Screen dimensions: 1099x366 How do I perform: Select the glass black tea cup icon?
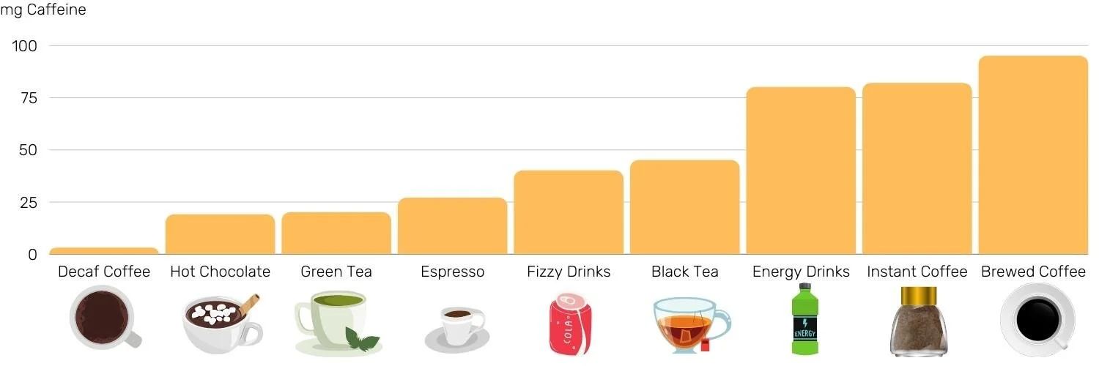[x=691, y=324]
